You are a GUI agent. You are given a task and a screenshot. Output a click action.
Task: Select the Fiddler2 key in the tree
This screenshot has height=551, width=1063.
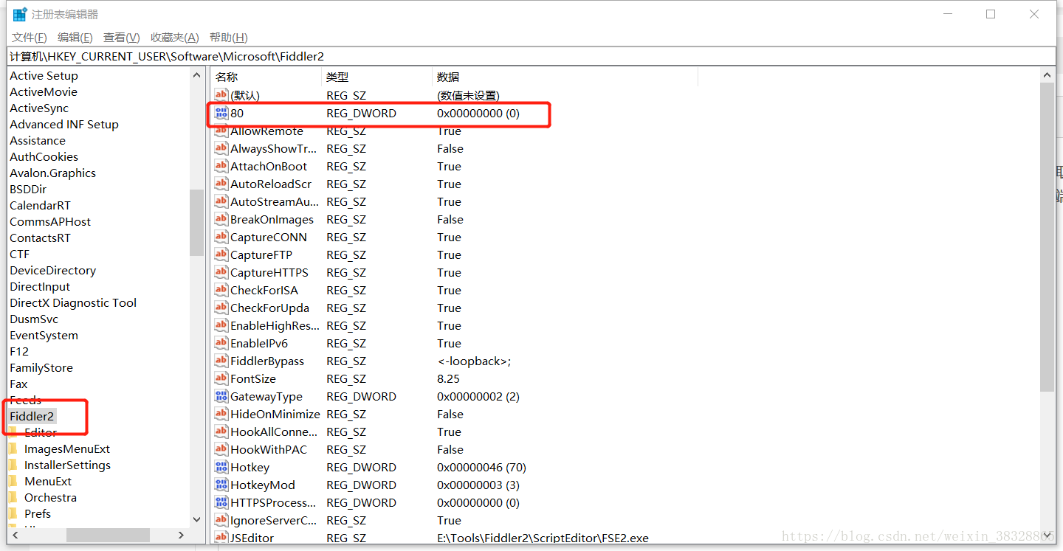(32, 416)
